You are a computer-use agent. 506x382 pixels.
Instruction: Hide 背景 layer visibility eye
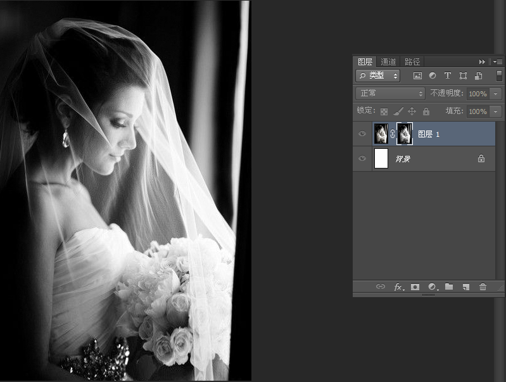pos(362,158)
